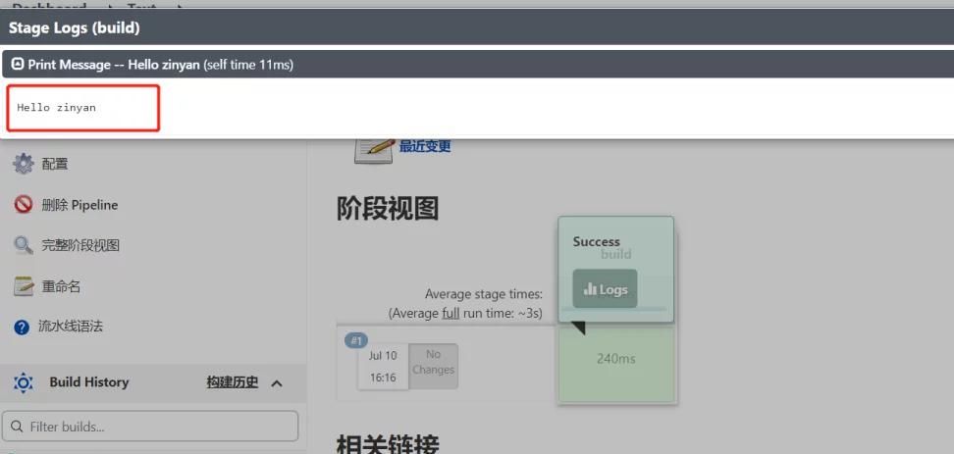The height and width of the screenshot is (454, 954).
Task: Click the Logs button in build stage popup
Action: pos(605,288)
